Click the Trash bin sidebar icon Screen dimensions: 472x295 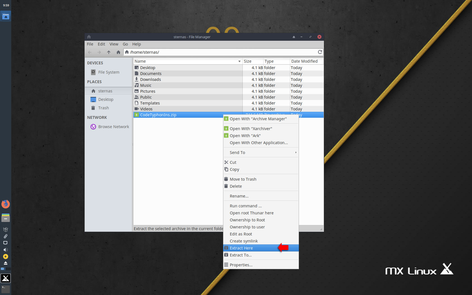pos(93,108)
